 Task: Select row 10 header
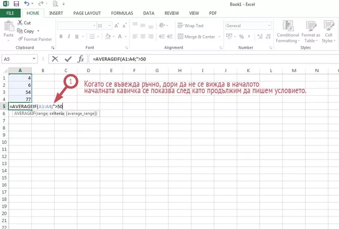[4, 142]
